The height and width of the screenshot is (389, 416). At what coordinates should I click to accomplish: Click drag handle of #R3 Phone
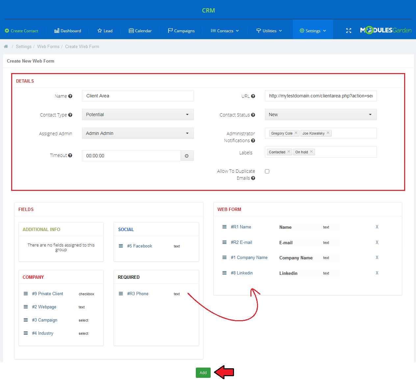pyautogui.click(x=121, y=294)
